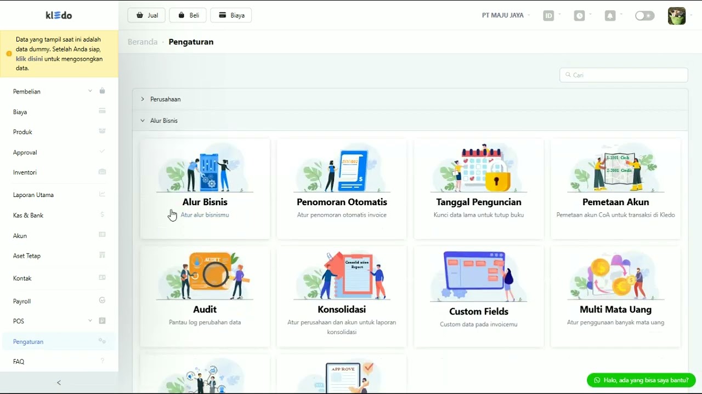Open the Beli quick button
Viewport: 702px width, 394px height.
pyautogui.click(x=188, y=15)
